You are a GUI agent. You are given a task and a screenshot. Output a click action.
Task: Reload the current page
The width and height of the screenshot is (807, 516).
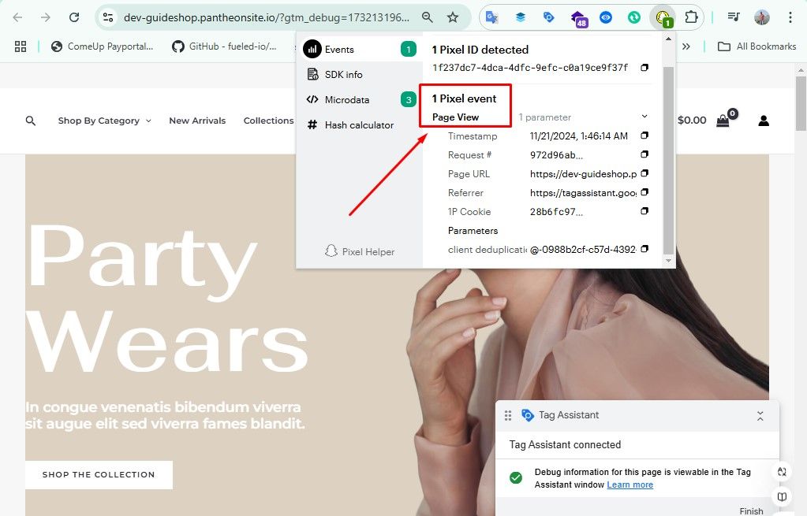[x=74, y=17]
